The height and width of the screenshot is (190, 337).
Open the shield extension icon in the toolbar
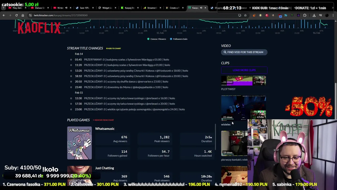click(x=260, y=15)
